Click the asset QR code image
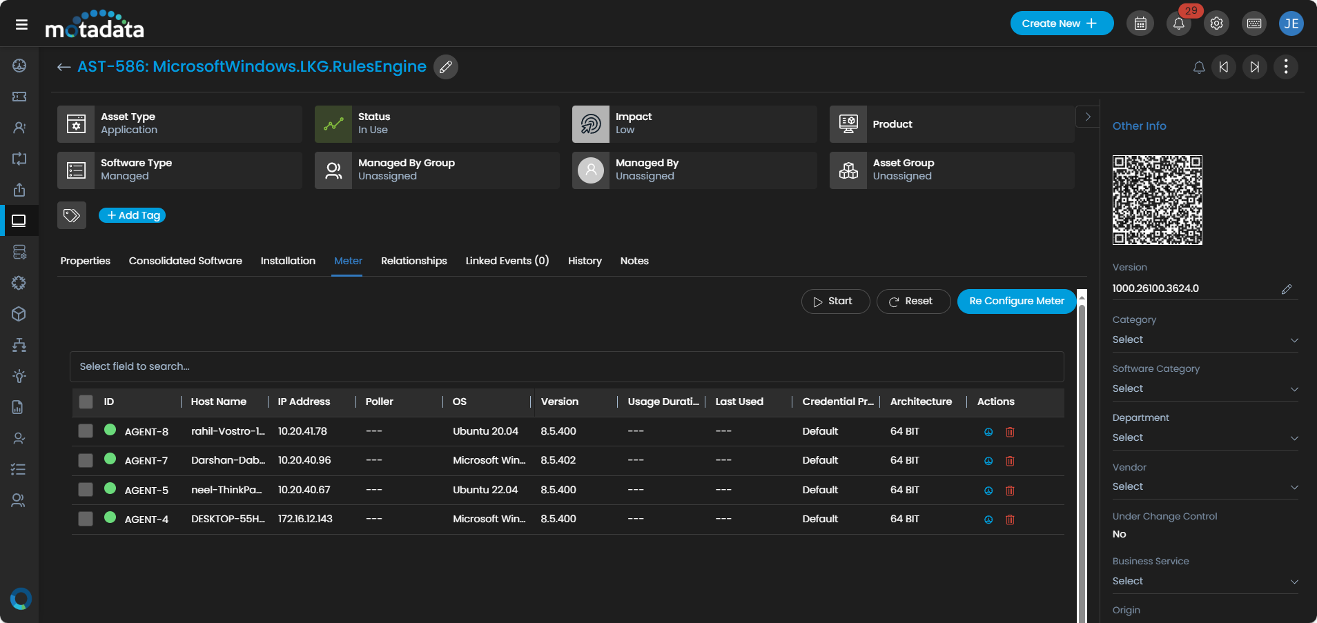The width and height of the screenshot is (1317, 623). click(1158, 200)
